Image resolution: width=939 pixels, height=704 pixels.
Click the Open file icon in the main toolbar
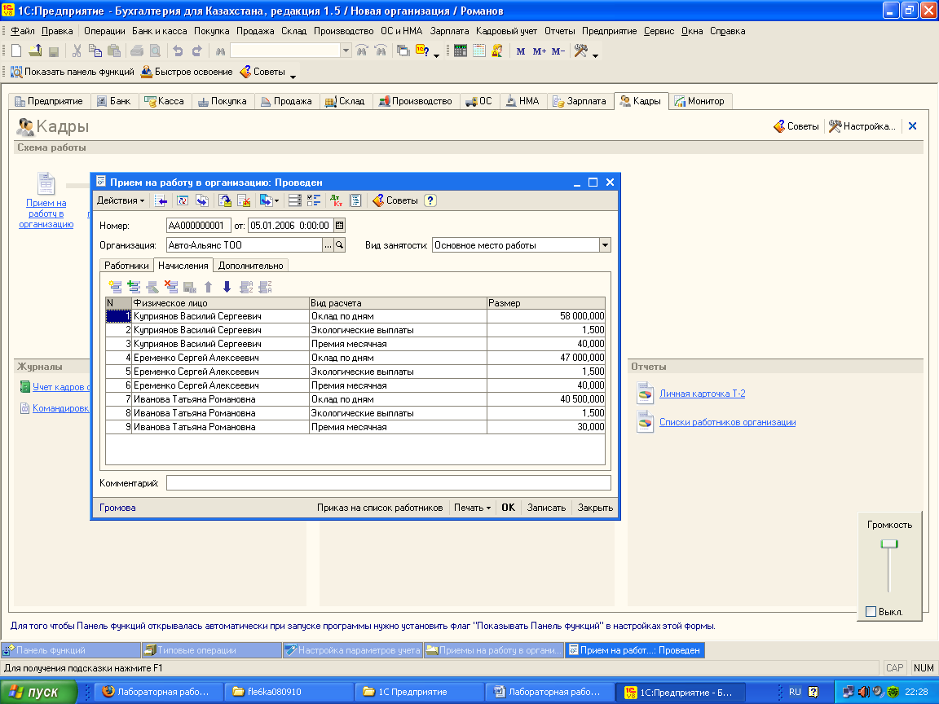point(35,51)
